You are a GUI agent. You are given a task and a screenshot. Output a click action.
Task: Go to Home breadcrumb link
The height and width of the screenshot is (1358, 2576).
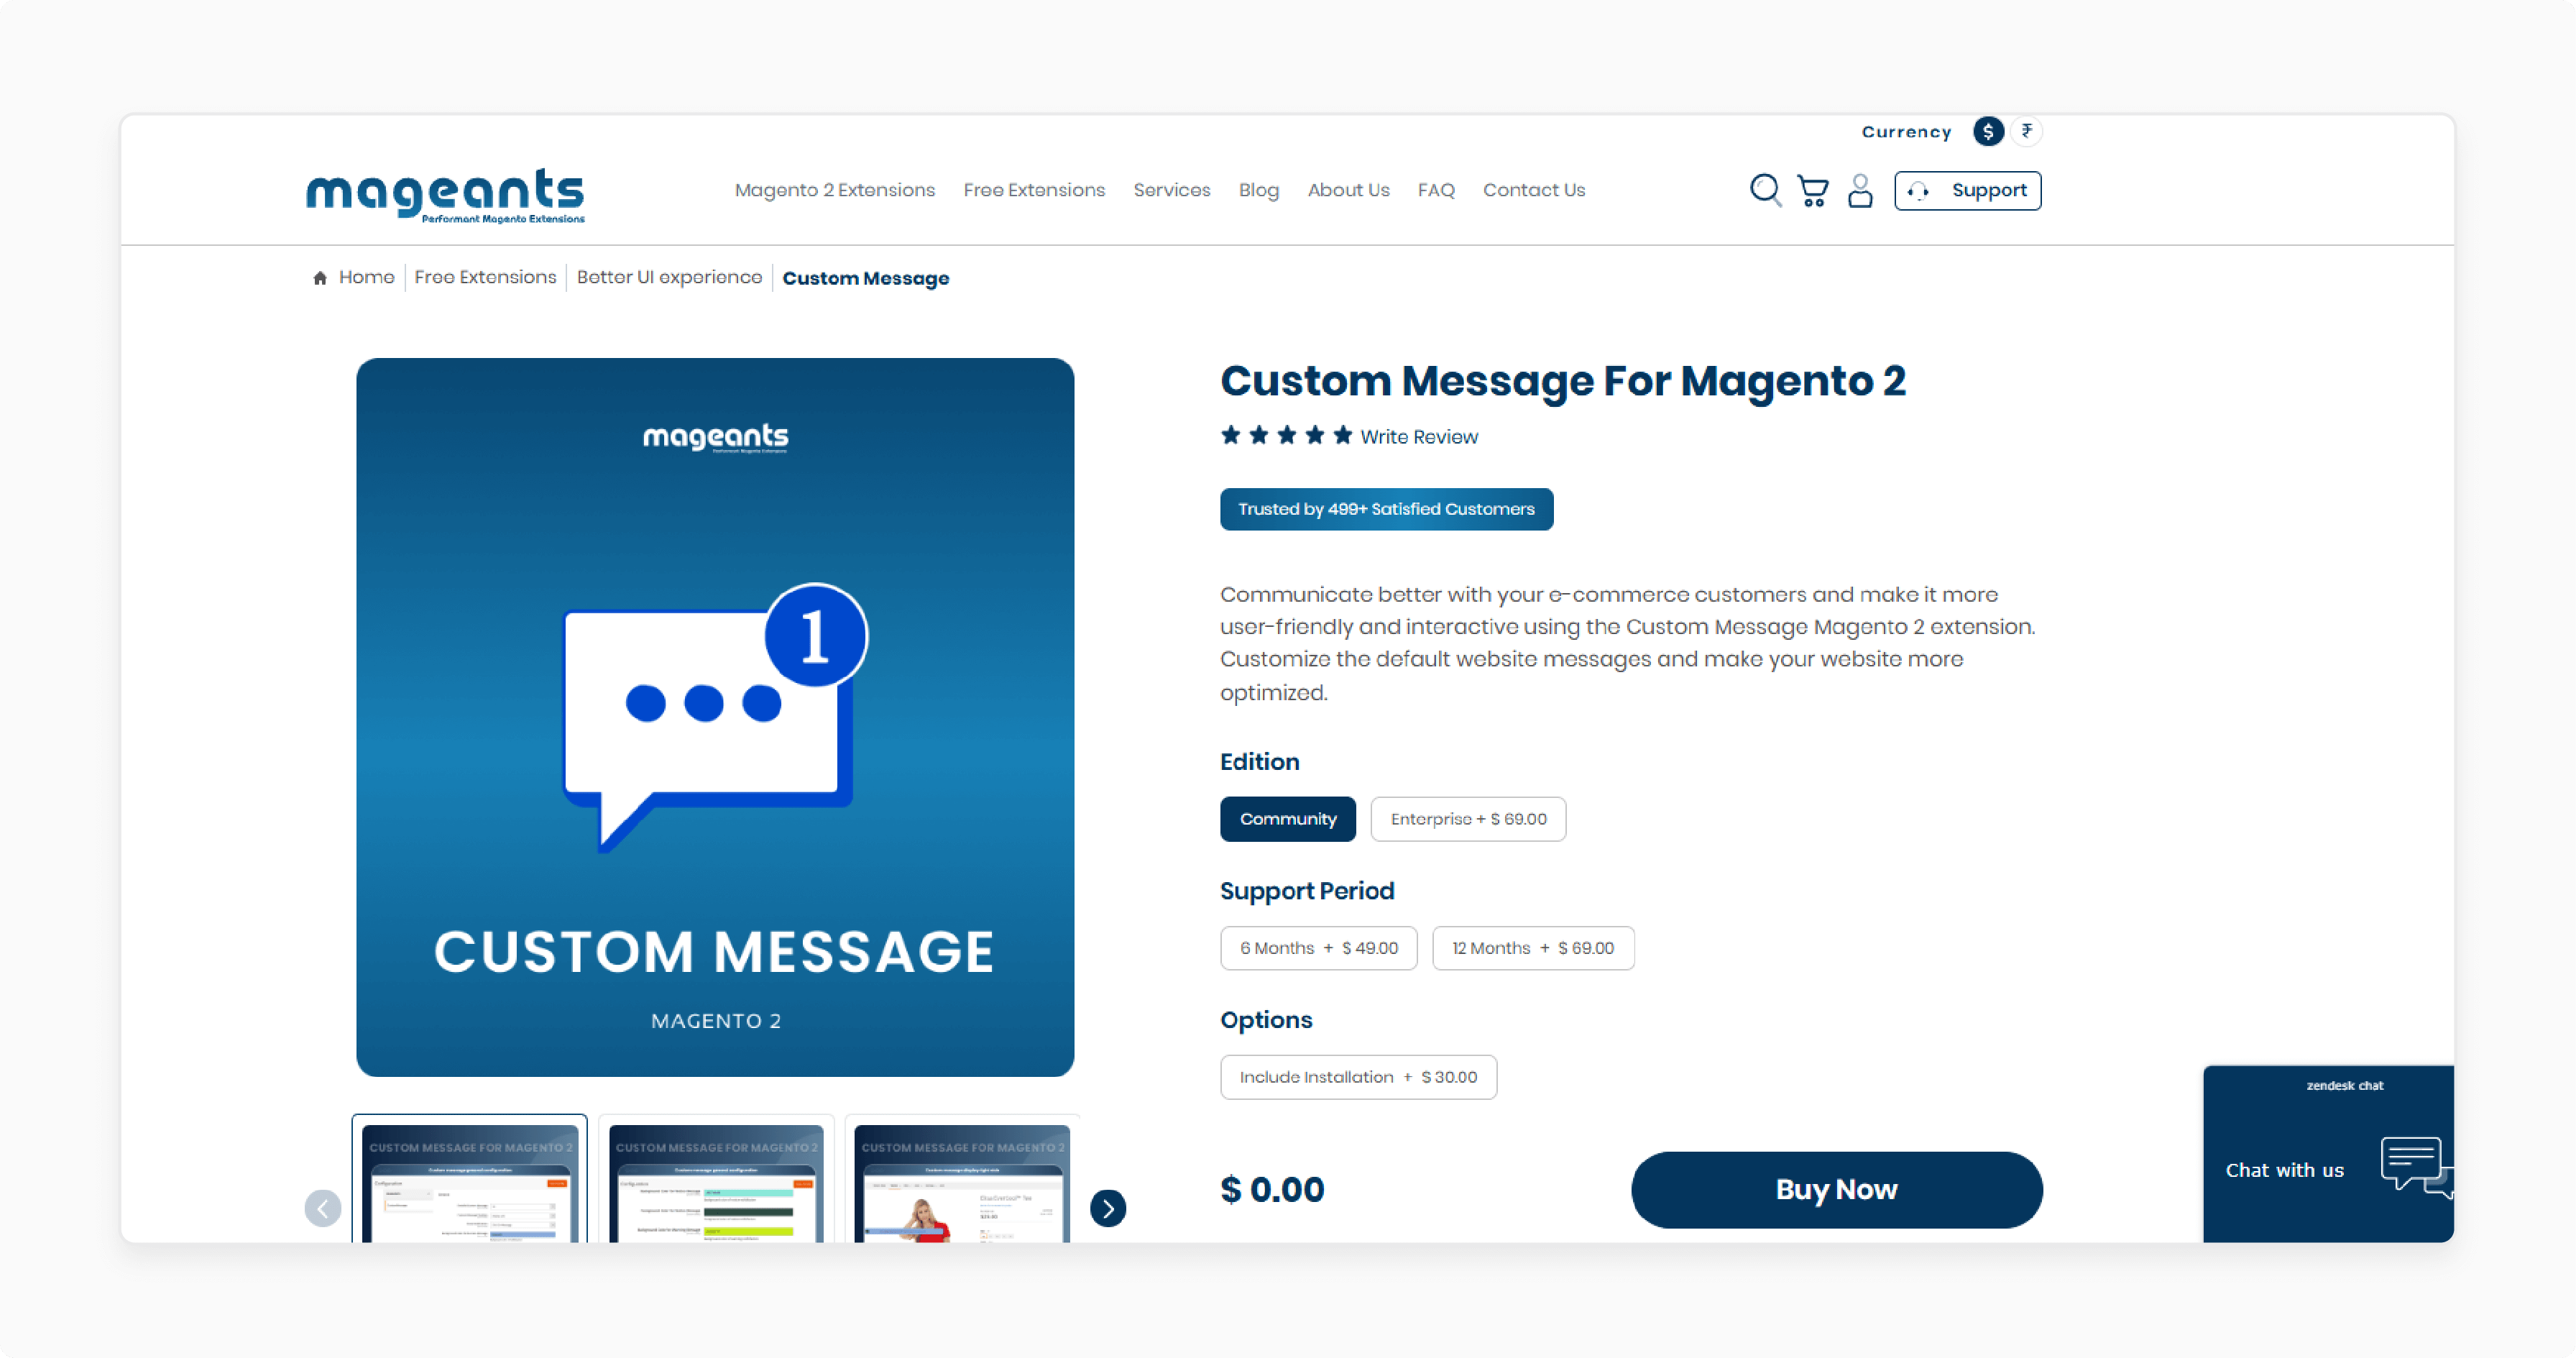pyautogui.click(x=366, y=277)
